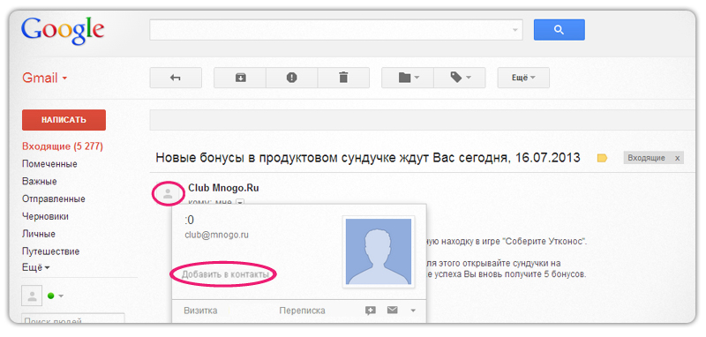The image size is (706, 337).
Task: Open the Gmail product switcher dropdown
Action: (x=45, y=78)
